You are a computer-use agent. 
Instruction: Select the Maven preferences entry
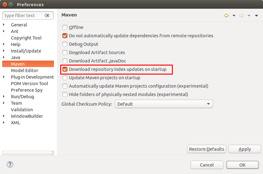[28, 64]
